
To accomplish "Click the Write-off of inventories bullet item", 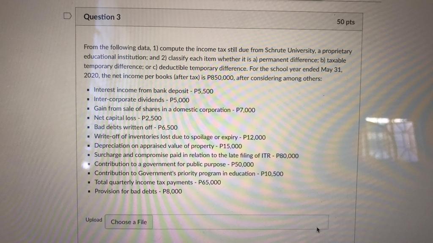I will pyautogui.click(x=179, y=137).
